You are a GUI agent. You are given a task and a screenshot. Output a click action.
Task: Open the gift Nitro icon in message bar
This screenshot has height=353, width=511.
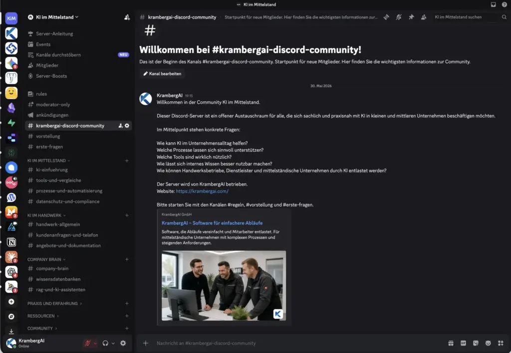(x=451, y=343)
